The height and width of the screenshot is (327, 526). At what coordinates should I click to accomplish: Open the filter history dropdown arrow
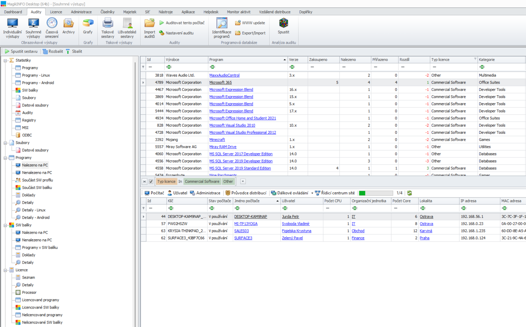coord(243,181)
